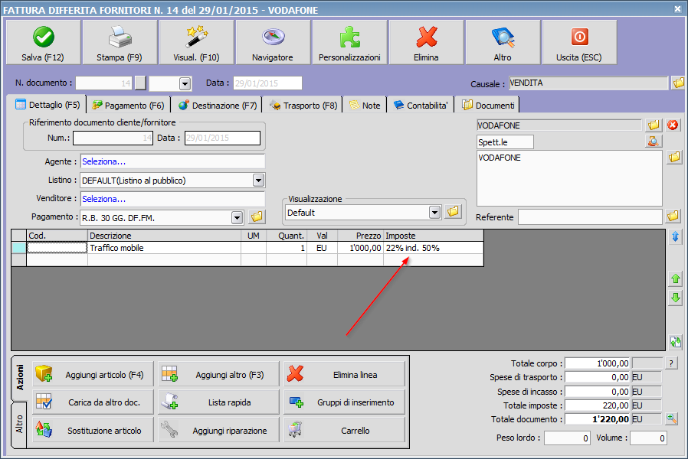Click the question mark button near Totale corpo
The height and width of the screenshot is (459, 688).
pyautogui.click(x=671, y=363)
